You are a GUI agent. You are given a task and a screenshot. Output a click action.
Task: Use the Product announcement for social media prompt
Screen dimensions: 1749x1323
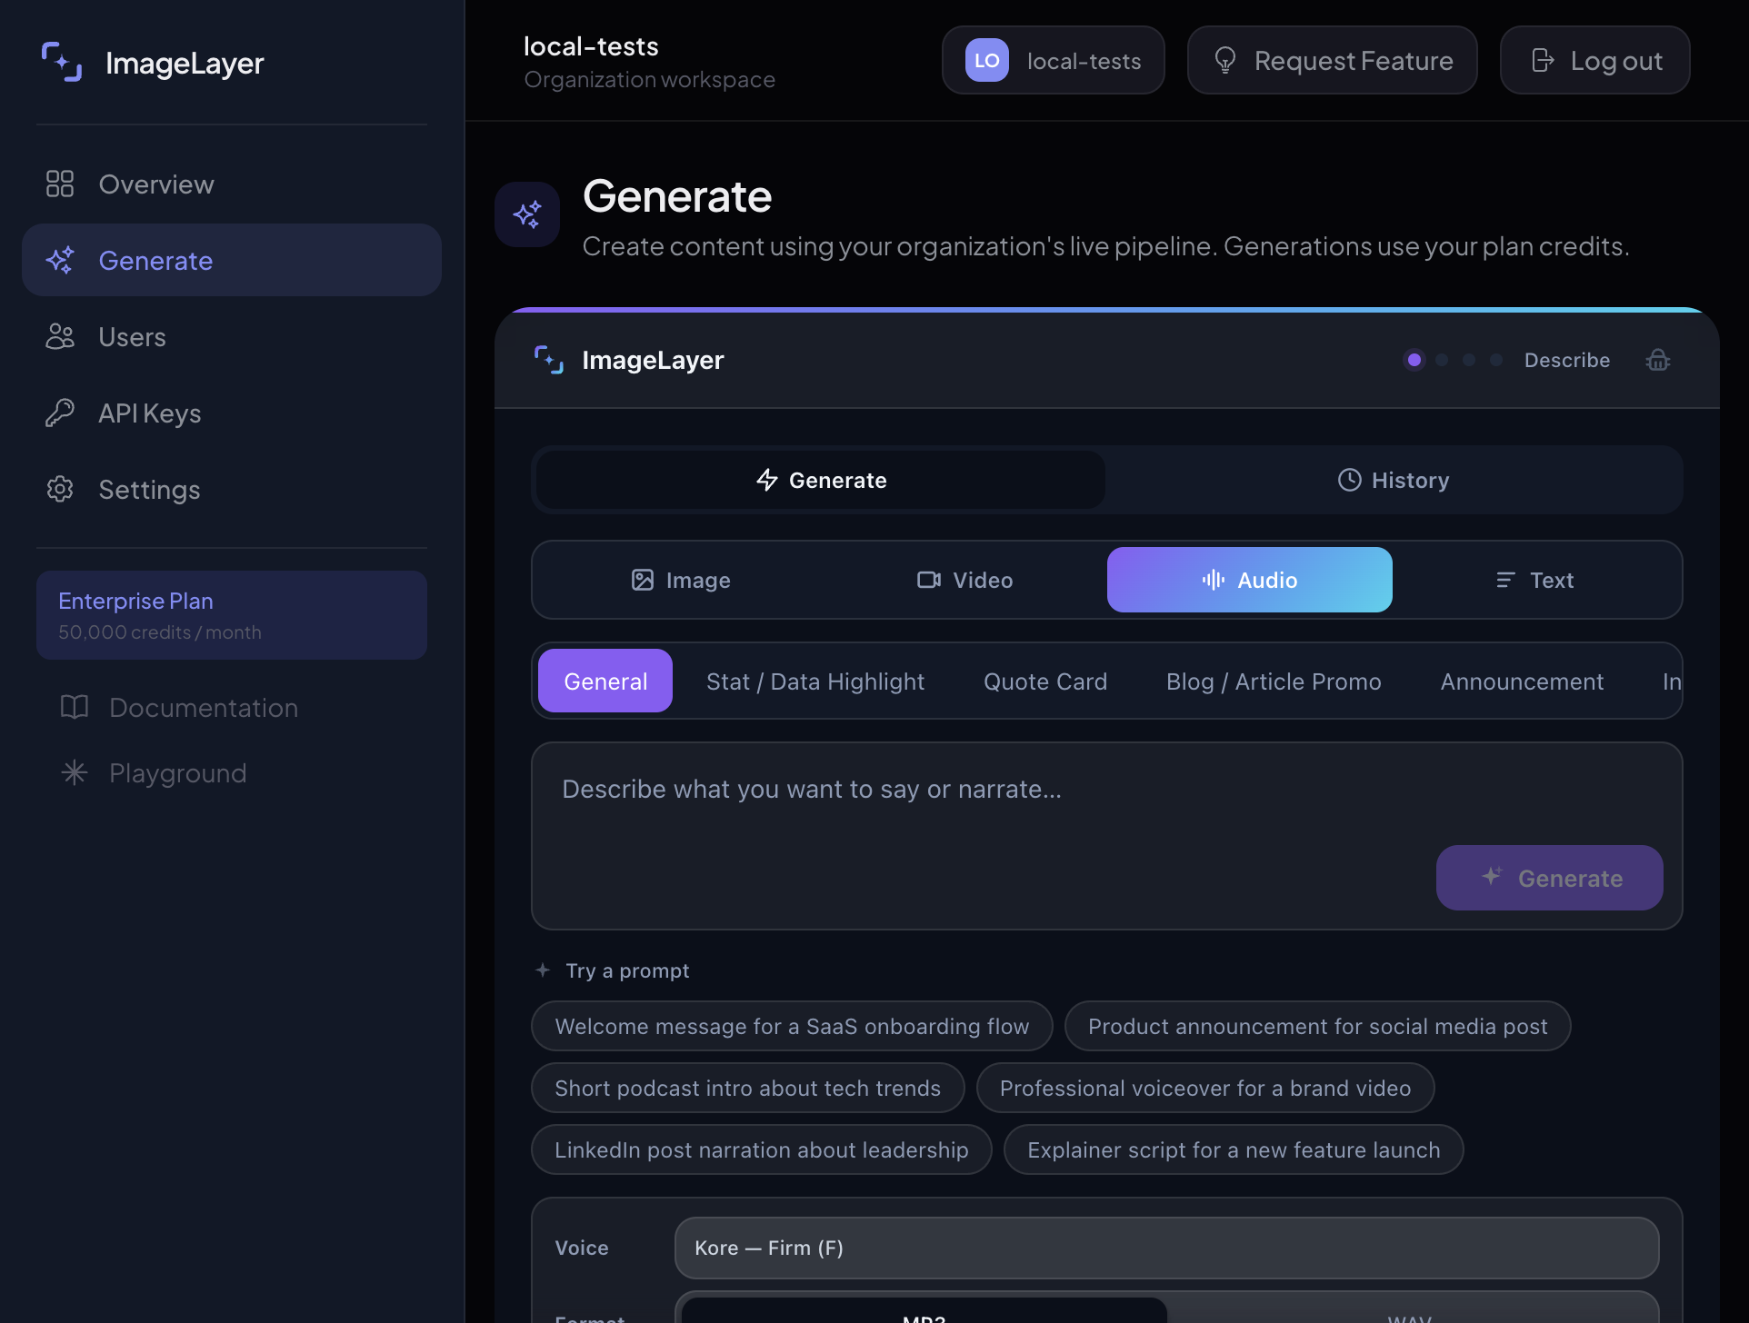1318,1026
